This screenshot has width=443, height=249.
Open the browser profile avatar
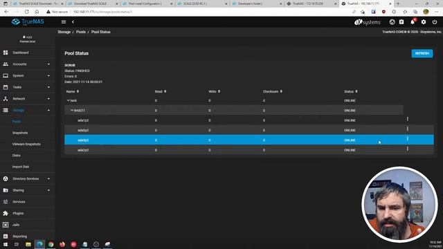(x=426, y=12)
